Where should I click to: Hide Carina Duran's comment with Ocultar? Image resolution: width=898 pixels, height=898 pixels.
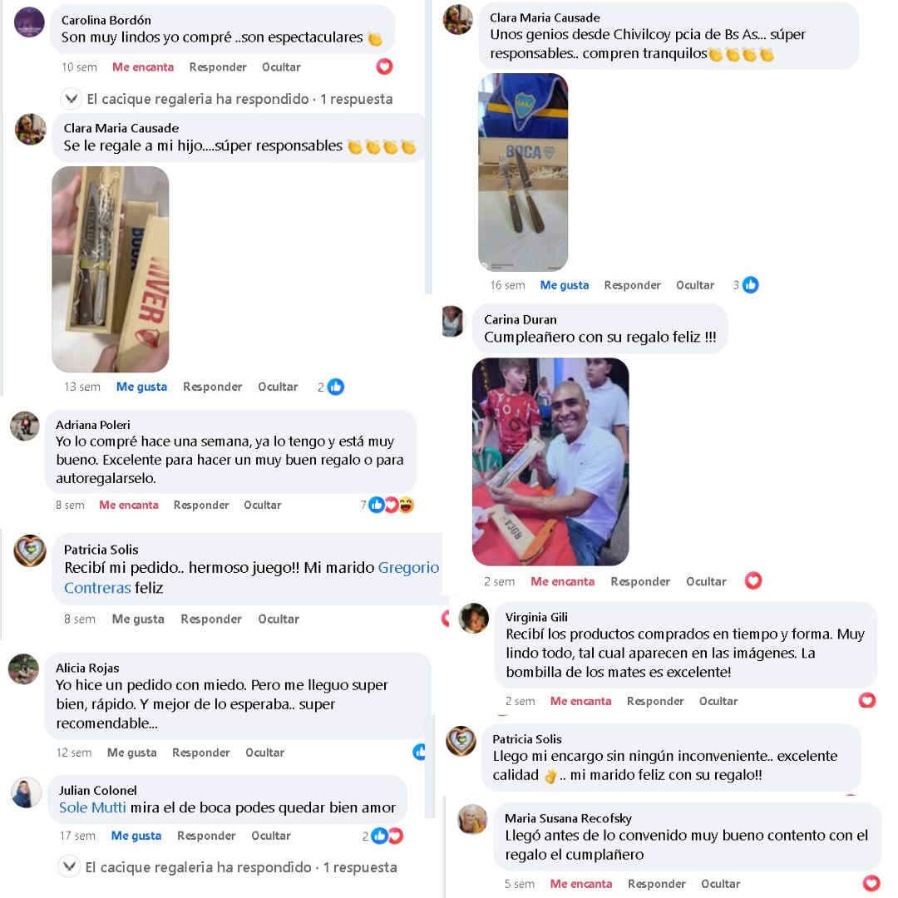(x=706, y=582)
